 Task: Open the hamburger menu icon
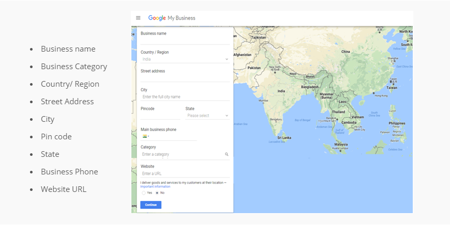point(138,18)
